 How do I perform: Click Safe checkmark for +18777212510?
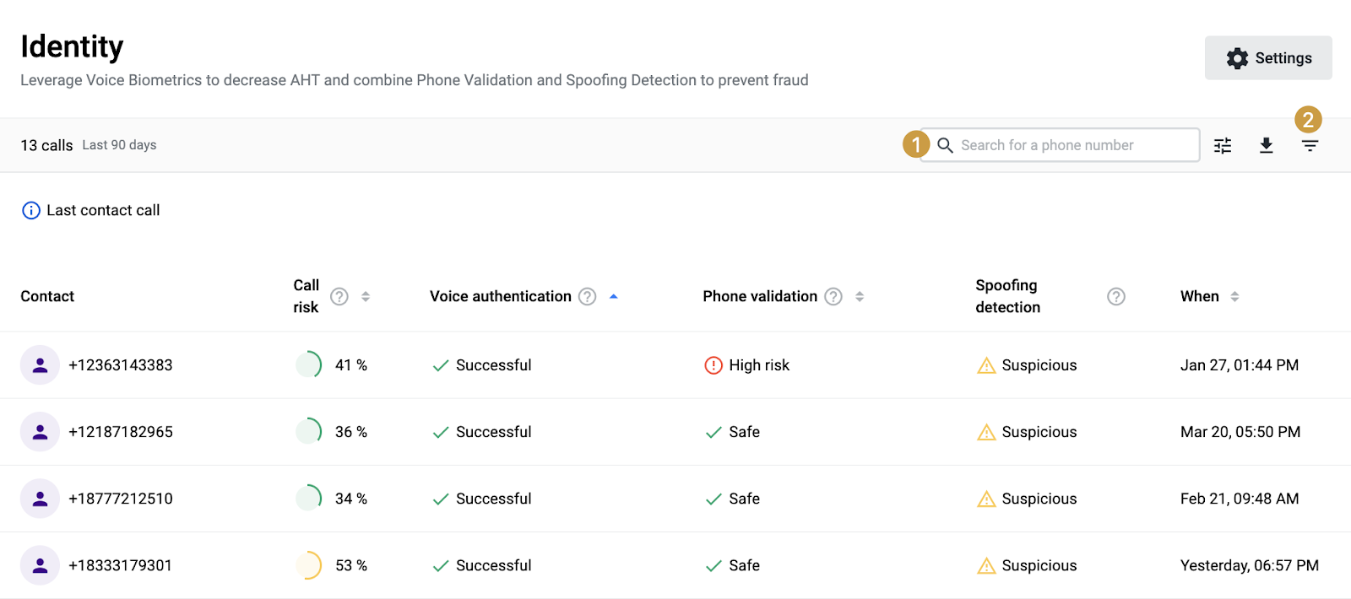coord(713,499)
